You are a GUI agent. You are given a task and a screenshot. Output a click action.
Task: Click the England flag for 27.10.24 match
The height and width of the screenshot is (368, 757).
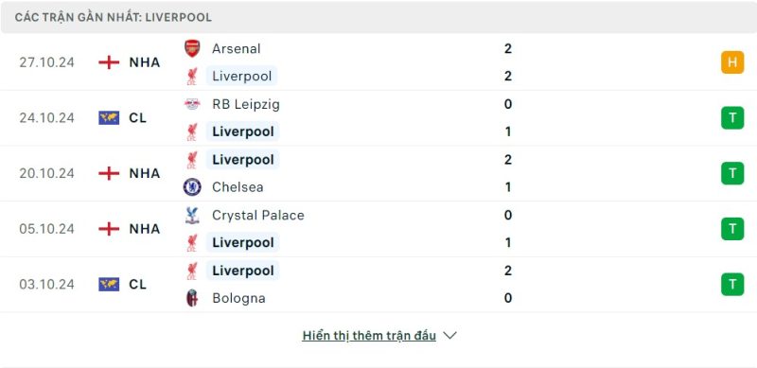109,62
